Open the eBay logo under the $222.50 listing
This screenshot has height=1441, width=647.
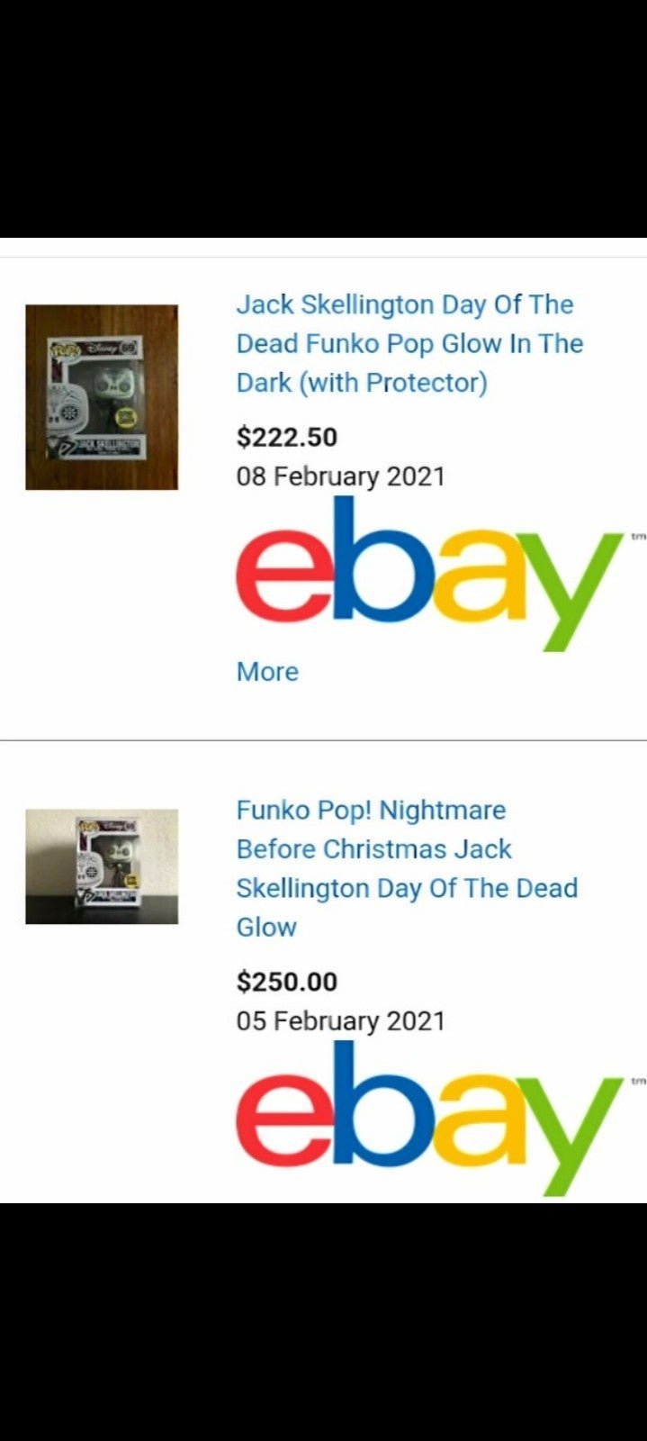tap(429, 575)
